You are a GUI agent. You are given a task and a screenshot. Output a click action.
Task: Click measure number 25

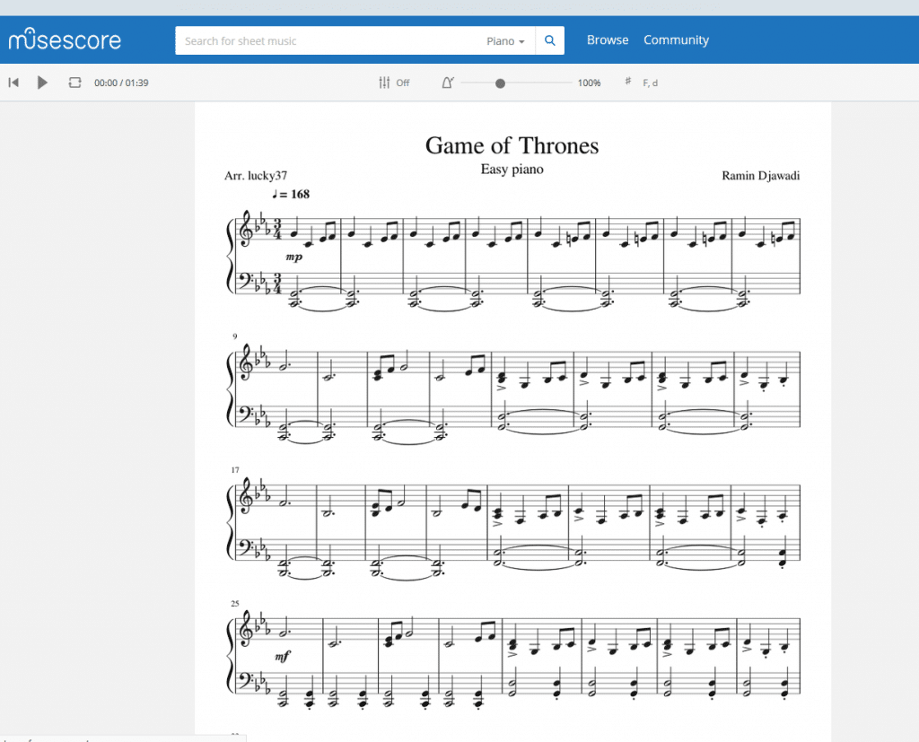pyautogui.click(x=235, y=603)
